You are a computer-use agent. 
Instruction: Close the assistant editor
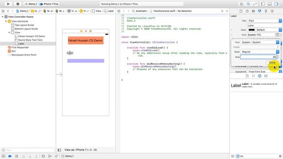[227, 11]
